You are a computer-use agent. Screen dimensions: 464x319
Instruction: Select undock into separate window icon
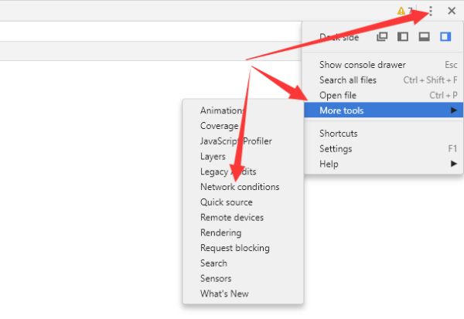pyautogui.click(x=382, y=36)
